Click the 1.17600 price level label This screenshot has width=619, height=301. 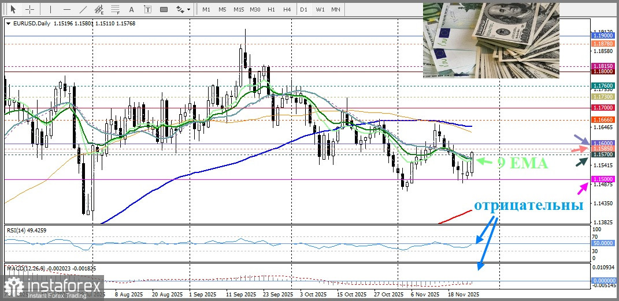[x=602, y=85]
